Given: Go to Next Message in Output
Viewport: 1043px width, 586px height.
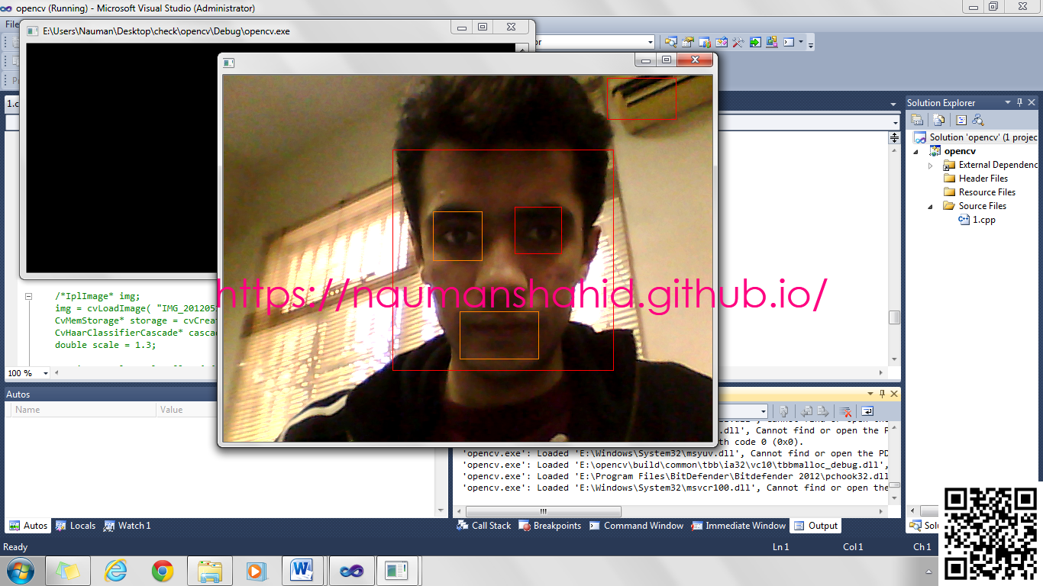Looking at the screenshot, I should 823,411.
